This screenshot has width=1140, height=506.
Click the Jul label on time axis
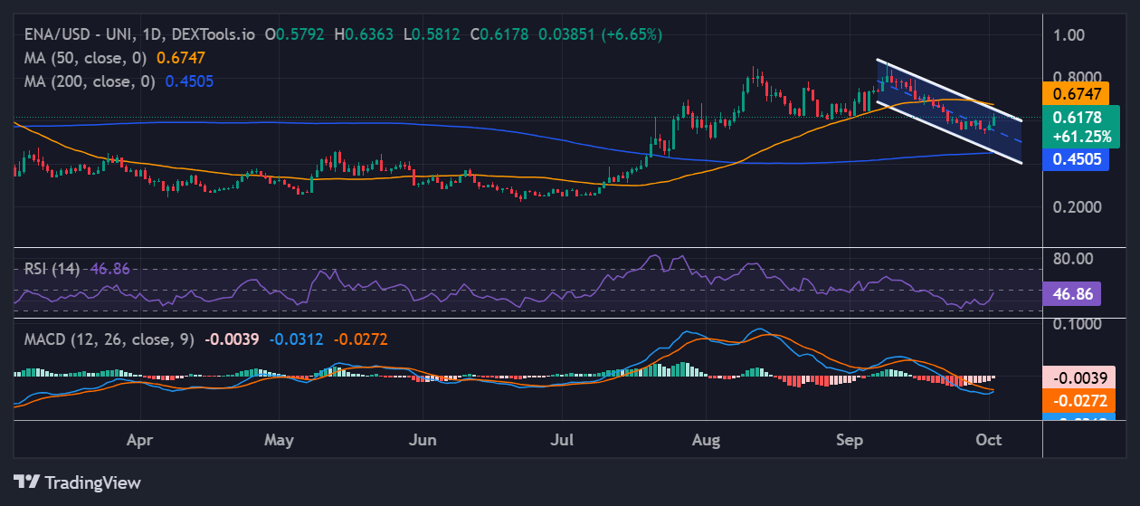coord(563,441)
